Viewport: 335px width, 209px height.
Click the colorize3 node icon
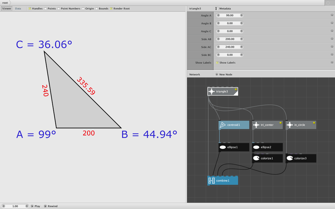click(289, 158)
